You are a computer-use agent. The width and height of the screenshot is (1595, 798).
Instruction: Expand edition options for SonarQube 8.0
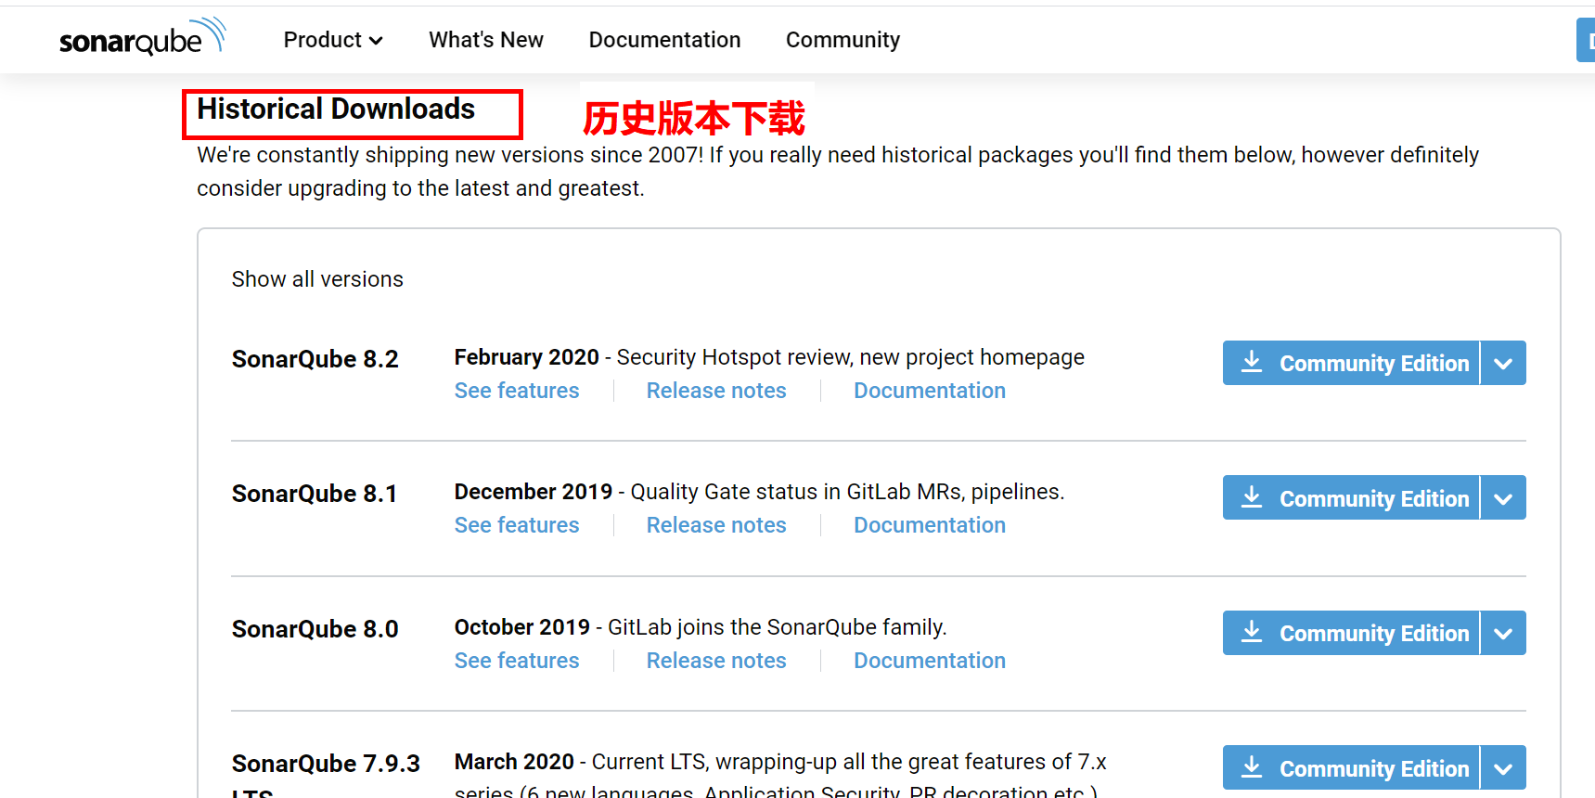(x=1503, y=633)
